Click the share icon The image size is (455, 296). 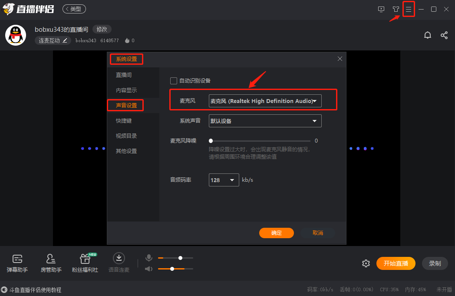[x=444, y=35]
